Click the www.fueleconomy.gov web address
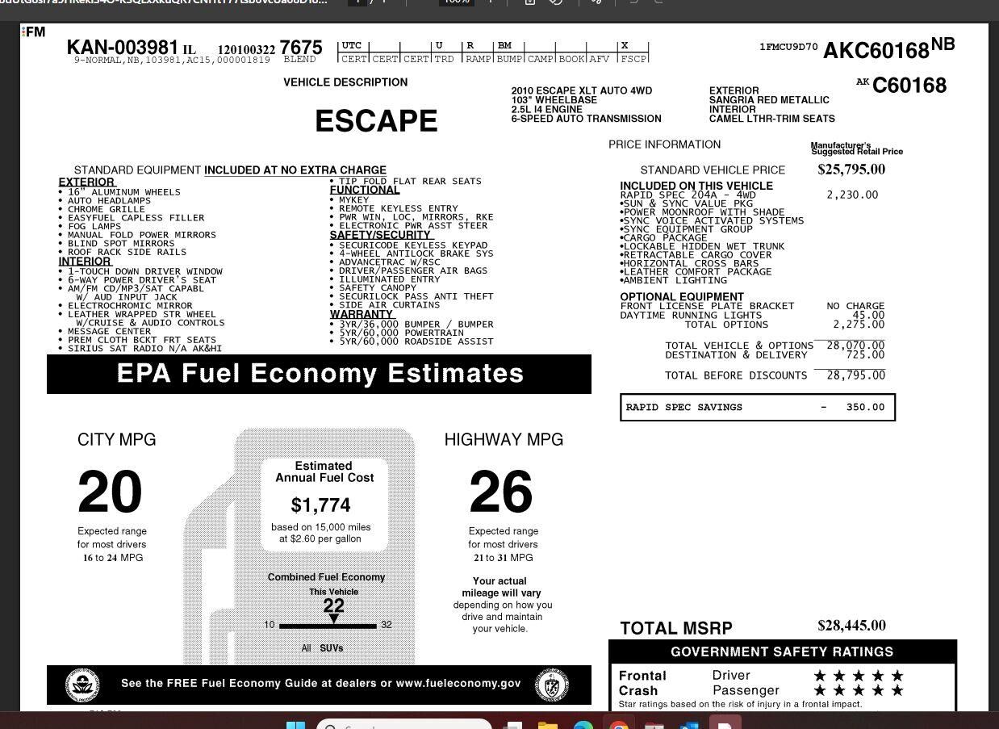This screenshot has height=729, width=999. tap(458, 683)
